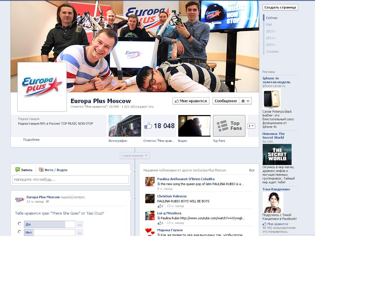374x299 pixels.
Task: Click the Да poll answer bar
Action: [50, 224]
